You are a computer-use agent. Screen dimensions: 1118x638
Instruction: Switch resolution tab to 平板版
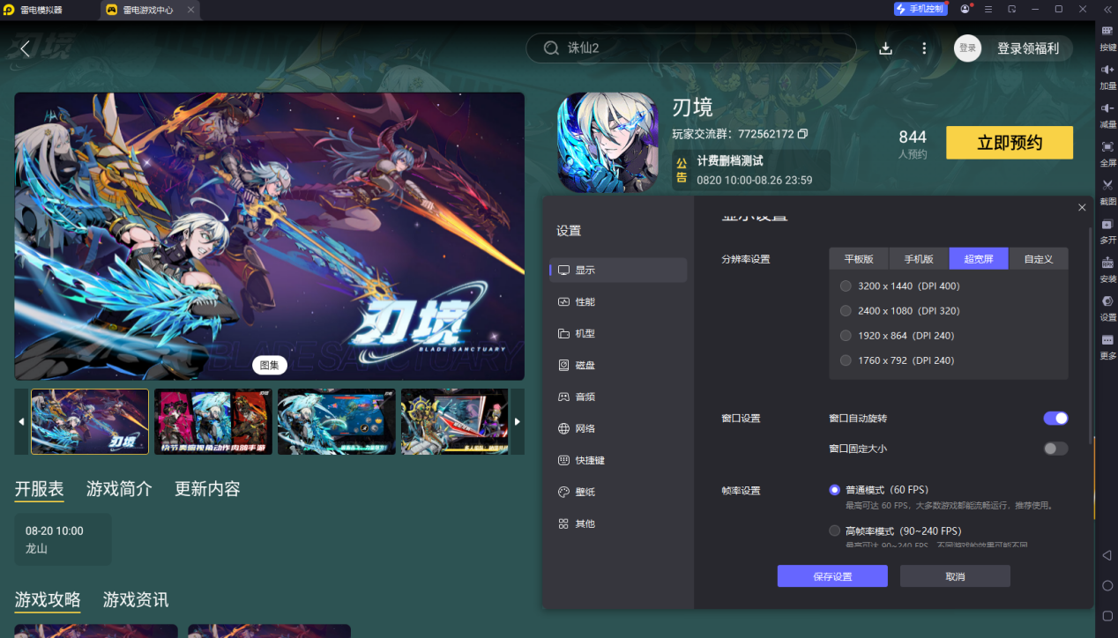[x=859, y=259]
